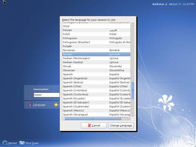The width and height of the screenshot is (196, 147).
Task: Click the Restart icon at bottom left
Action: tap(5, 143)
